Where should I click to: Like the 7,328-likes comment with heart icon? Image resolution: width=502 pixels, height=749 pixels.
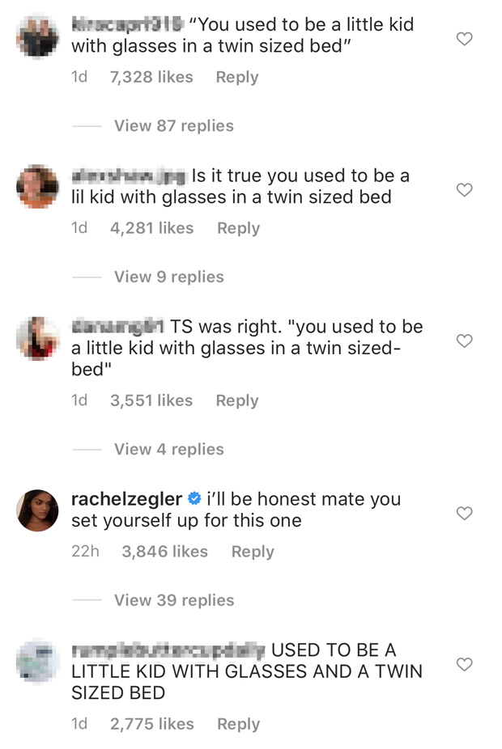(x=464, y=39)
